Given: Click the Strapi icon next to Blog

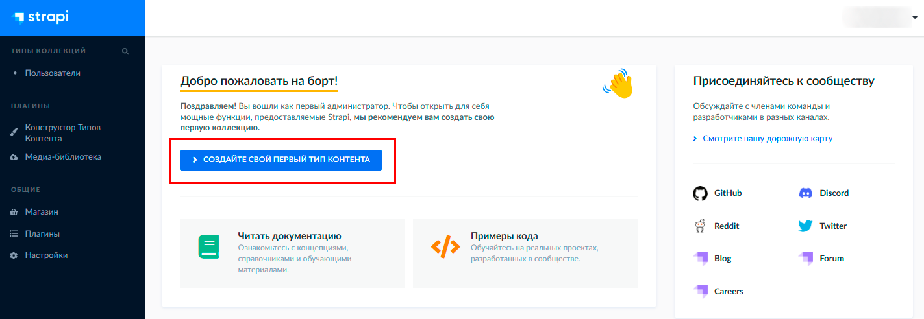Looking at the screenshot, I should [701, 259].
